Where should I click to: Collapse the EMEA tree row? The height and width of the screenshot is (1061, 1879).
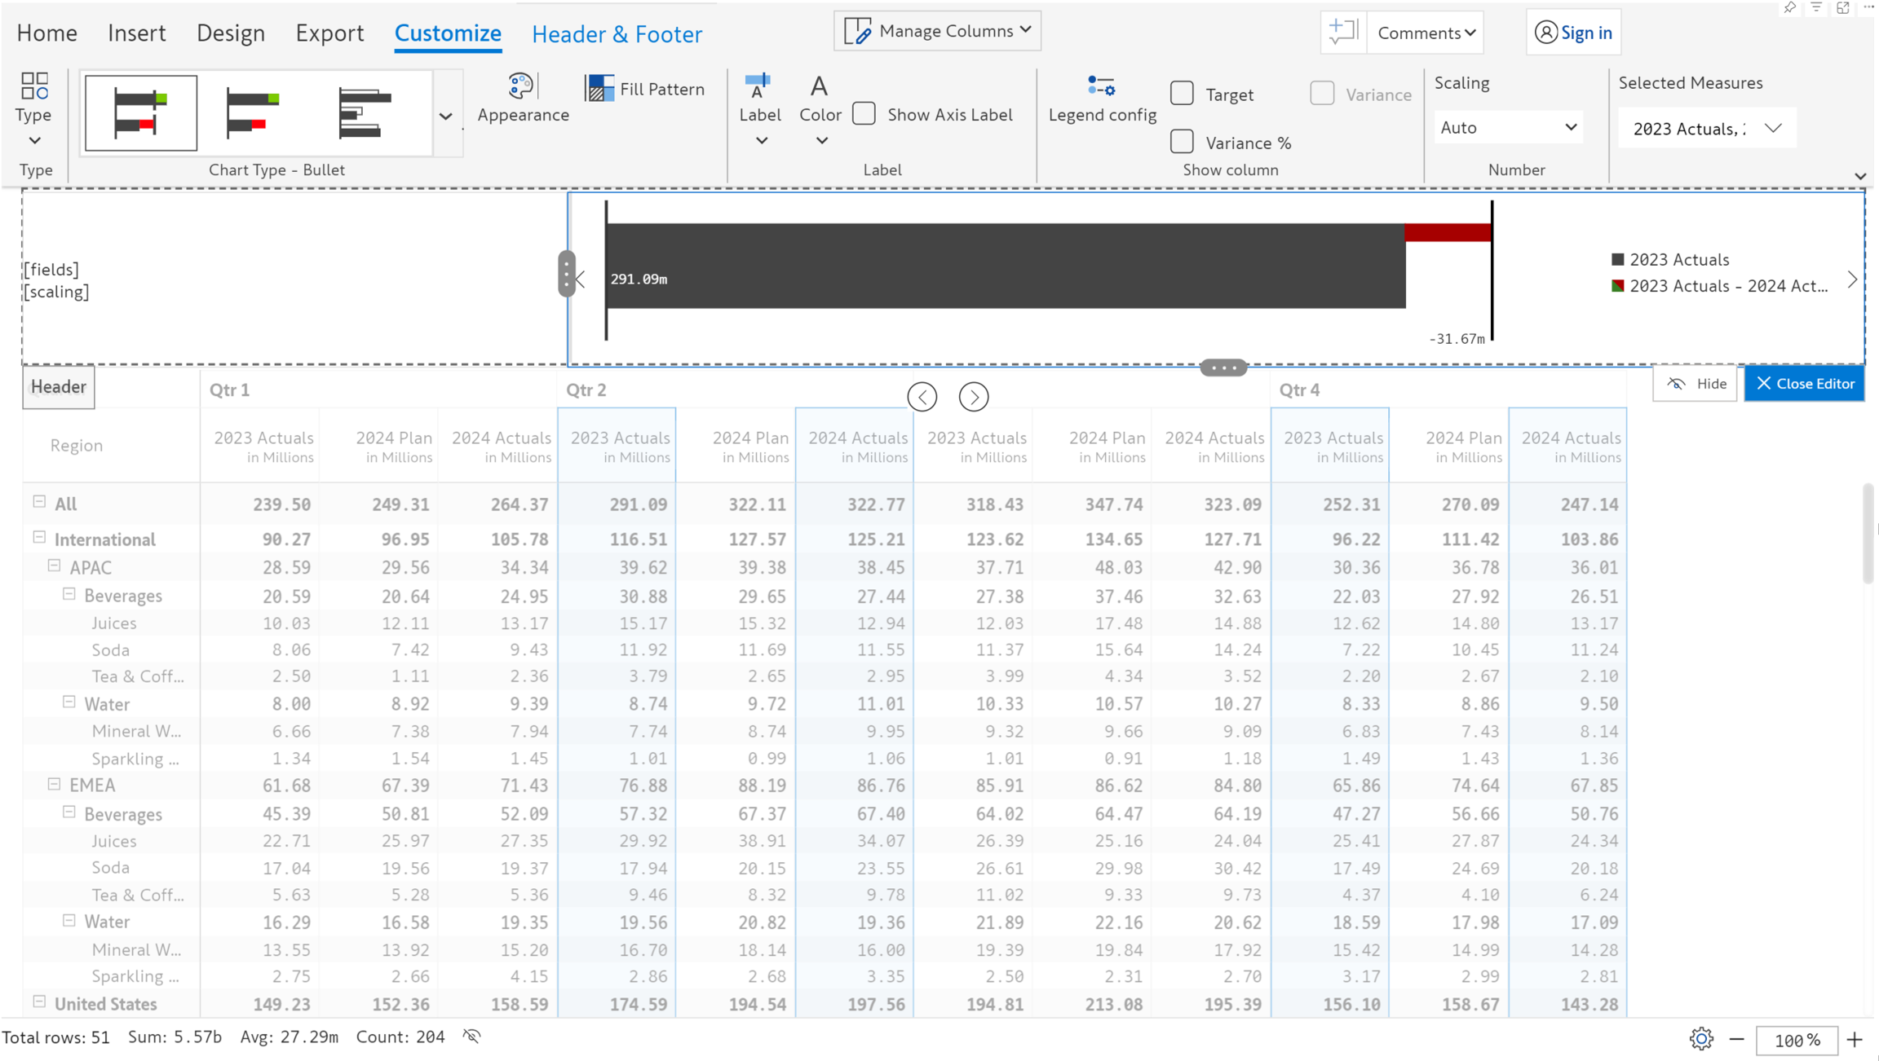54,784
